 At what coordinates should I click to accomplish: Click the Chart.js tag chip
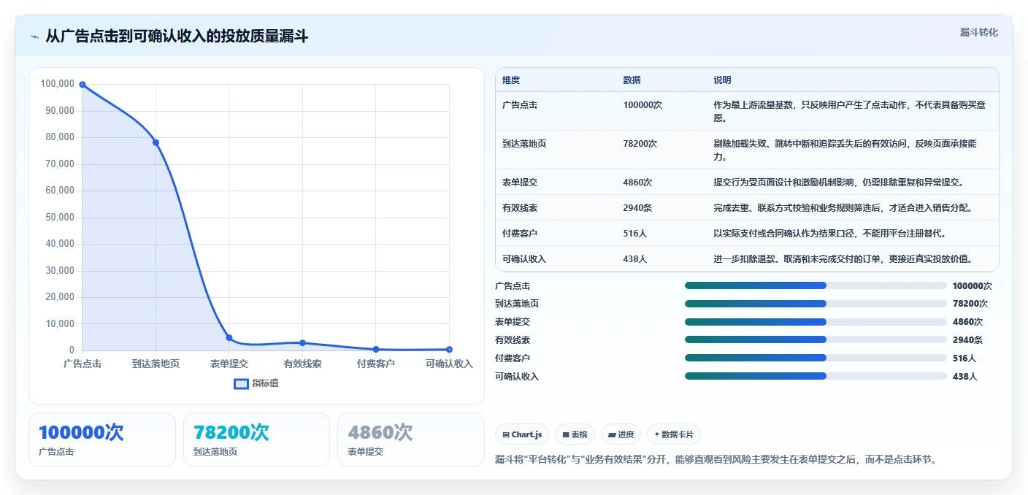[522, 434]
